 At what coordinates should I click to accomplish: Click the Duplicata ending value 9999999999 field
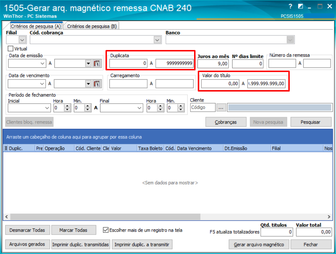coord(174,64)
